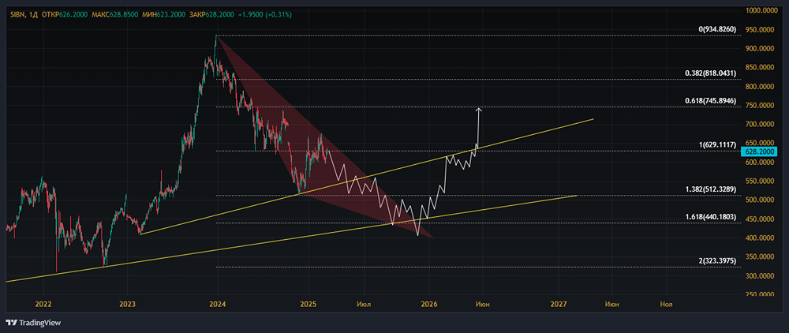
Task: Click the 700.0000 price axis label
Action: click(761, 124)
